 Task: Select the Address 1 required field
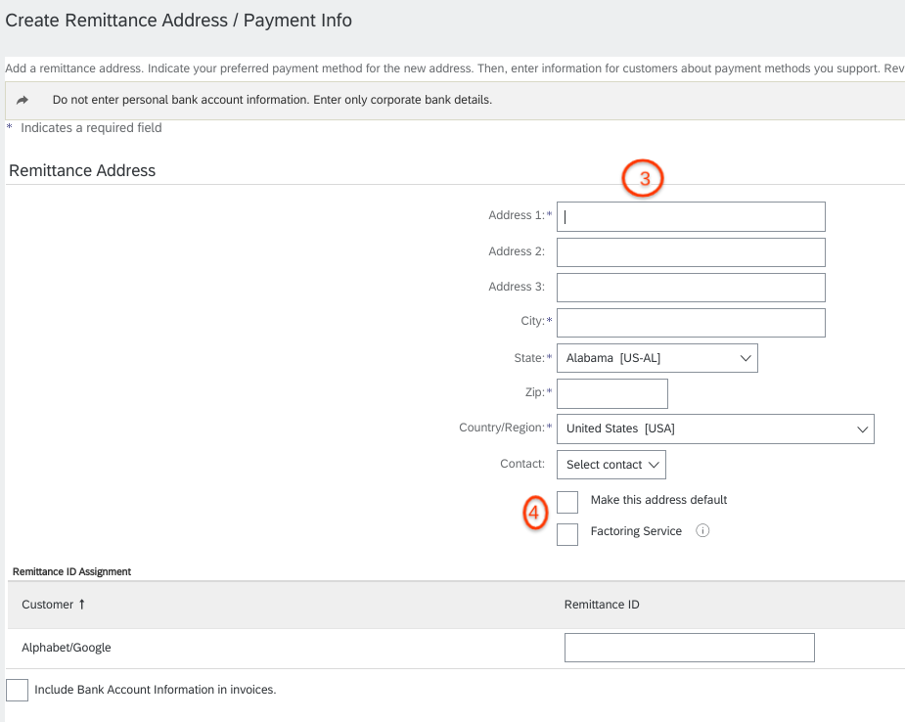[x=690, y=216]
